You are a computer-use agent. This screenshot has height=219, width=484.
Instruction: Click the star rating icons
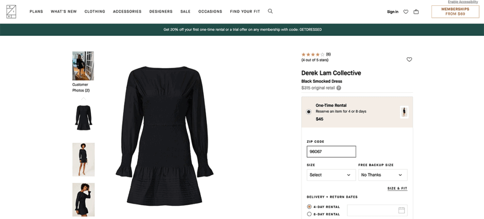point(313,54)
